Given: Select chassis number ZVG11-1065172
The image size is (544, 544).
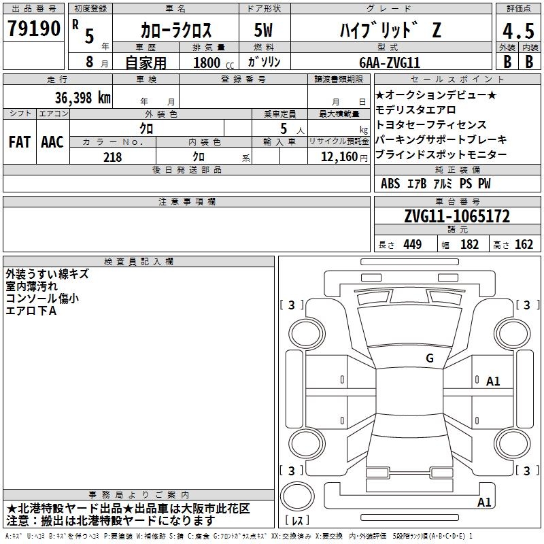Looking at the screenshot, I should coord(456,217).
